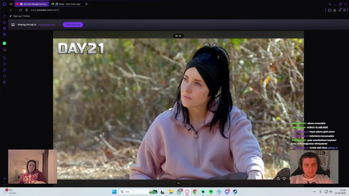Screen dimensions: 349x196
Task: Reload the current YouTube page
Action: point(20,10)
